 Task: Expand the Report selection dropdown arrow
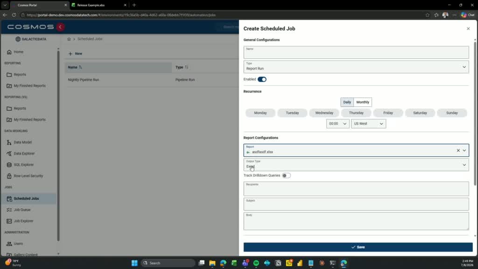pyautogui.click(x=464, y=150)
